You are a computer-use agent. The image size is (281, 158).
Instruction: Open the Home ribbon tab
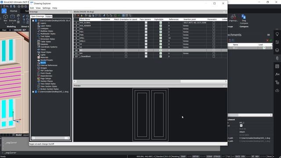pos(14,11)
